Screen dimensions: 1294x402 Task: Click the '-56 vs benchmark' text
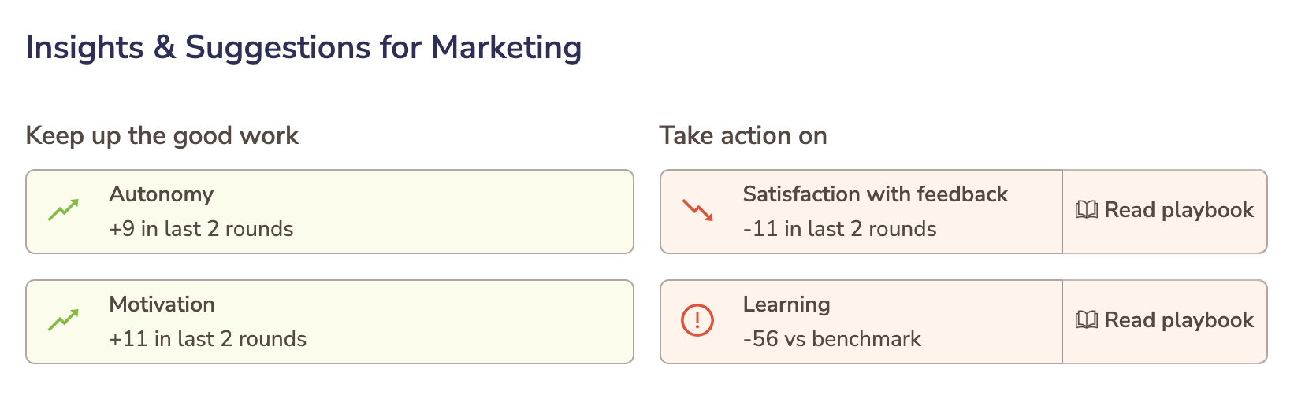[831, 339]
